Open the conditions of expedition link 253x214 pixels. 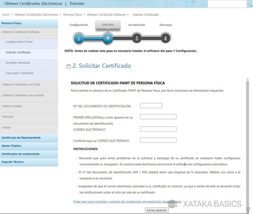point(127,202)
